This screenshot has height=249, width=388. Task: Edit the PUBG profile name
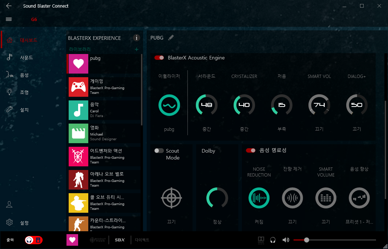point(171,37)
